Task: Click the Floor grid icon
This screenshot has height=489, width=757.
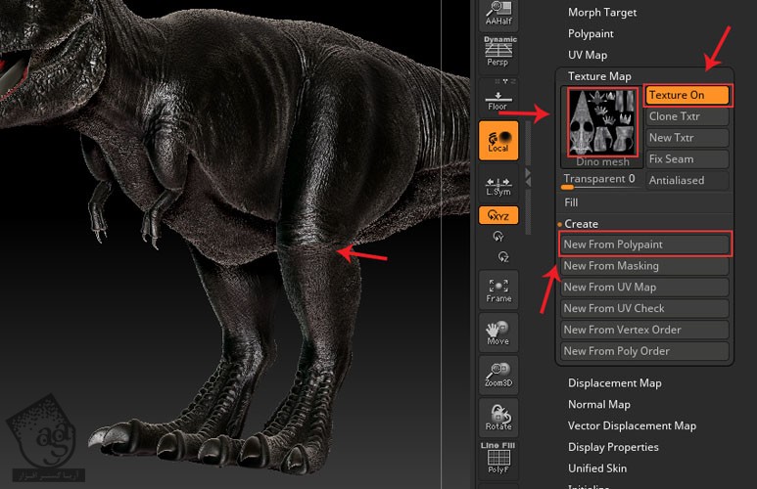Action: pyautogui.click(x=498, y=98)
